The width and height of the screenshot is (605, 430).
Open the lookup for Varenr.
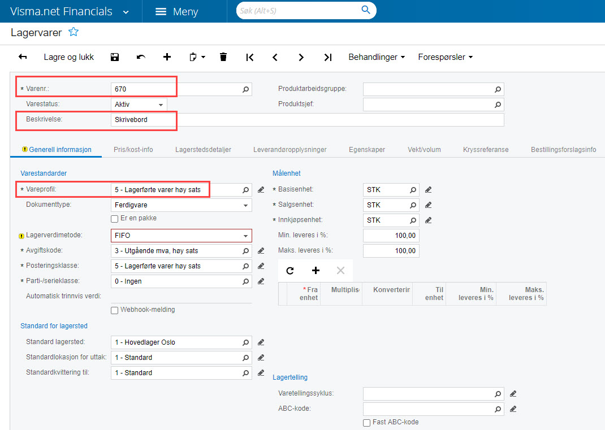[246, 89]
